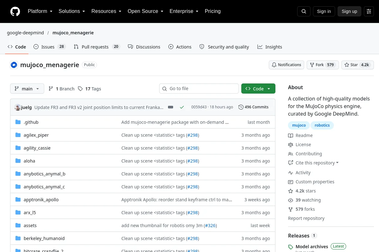
Task: Open the GitHub homepage logo
Action: 15,11
